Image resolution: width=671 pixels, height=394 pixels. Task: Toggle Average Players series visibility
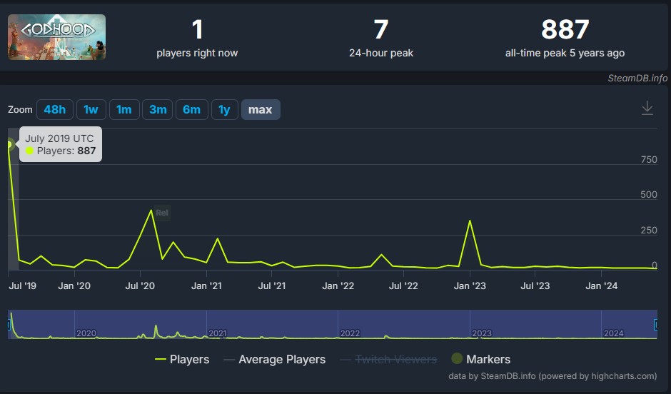click(x=274, y=359)
